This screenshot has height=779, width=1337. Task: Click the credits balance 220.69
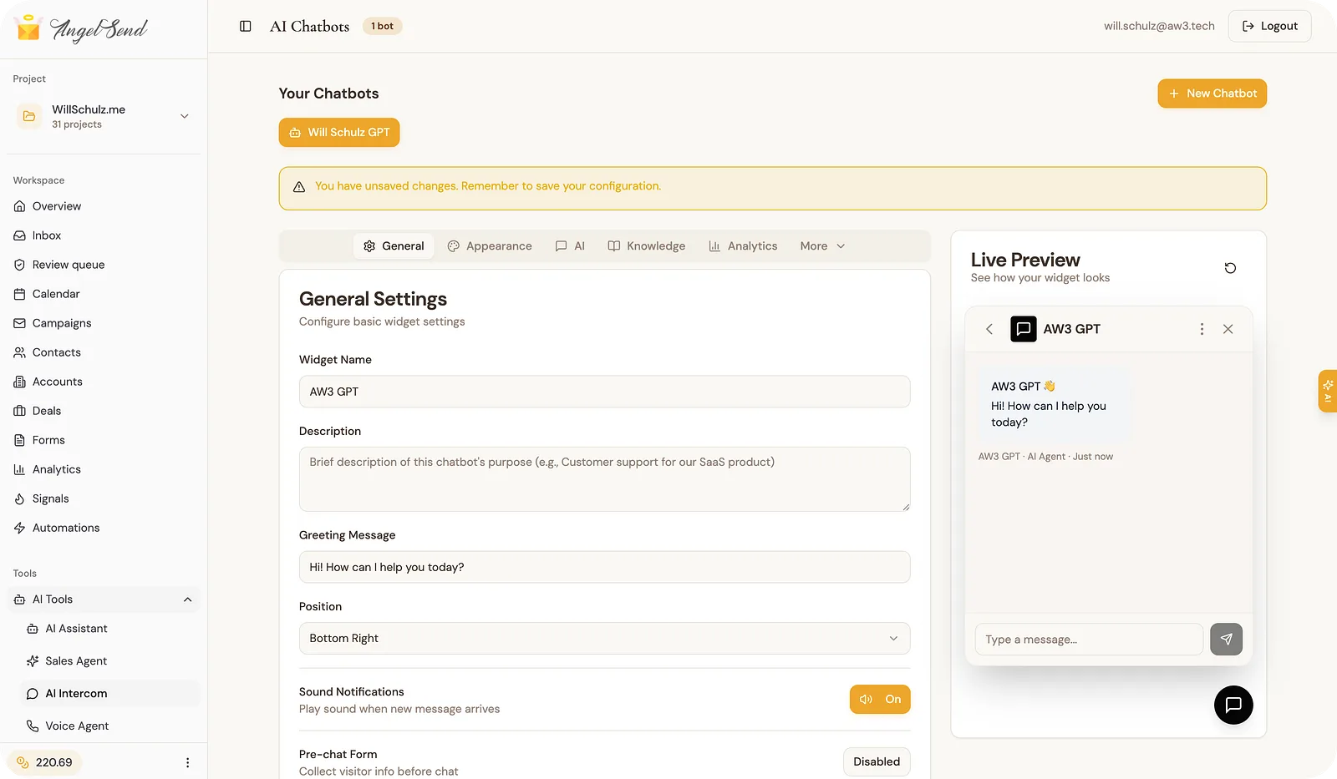click(x=44, y=762)
